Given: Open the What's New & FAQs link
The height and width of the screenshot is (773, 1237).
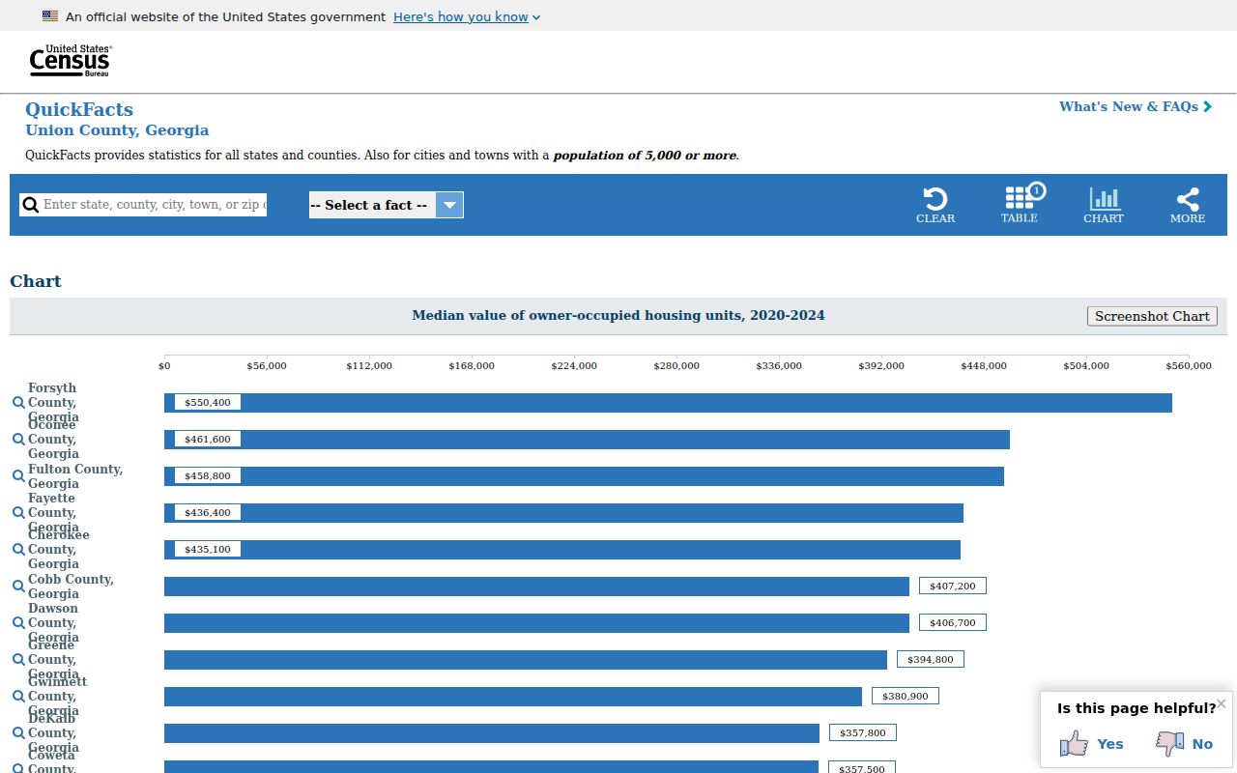Looking at the screenshot, I should 1136,106.
